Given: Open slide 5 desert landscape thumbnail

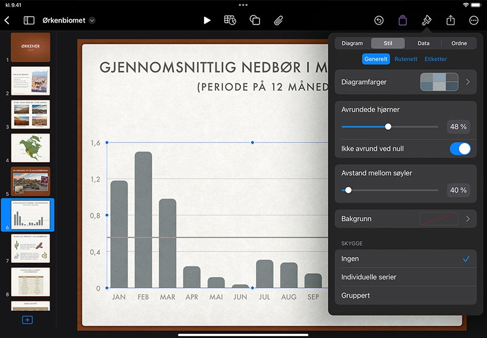Looking at the screenshot, I should click(30, 181).
